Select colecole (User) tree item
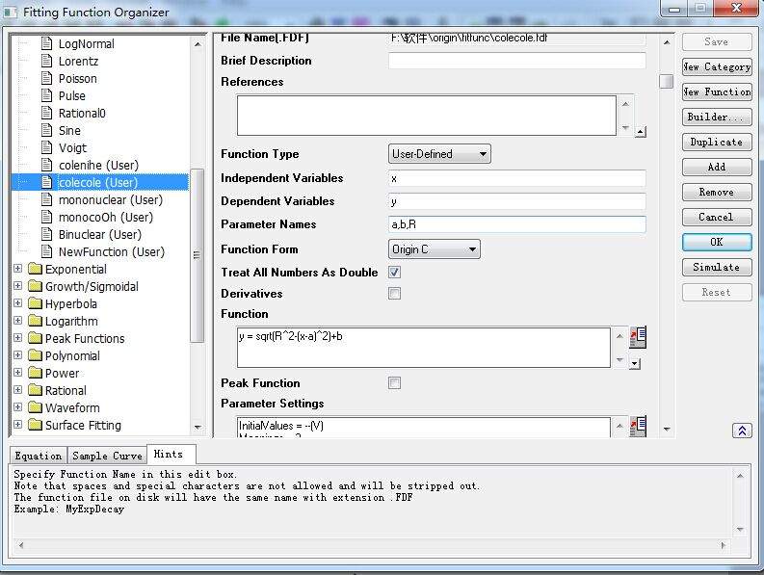Viewport: 764px width, 575px height. pos(99,182)
